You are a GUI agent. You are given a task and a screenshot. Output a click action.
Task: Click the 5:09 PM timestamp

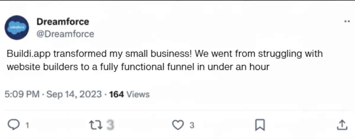(22, 95)
